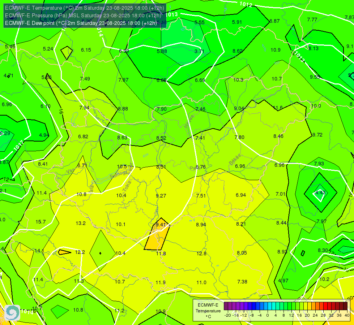The width and height of the screenshot is (354, 325).
Task: Click the Békés county label
Action: [235, 160]
